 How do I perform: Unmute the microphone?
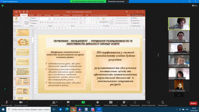pyautogui.click(x=7, y=102)
